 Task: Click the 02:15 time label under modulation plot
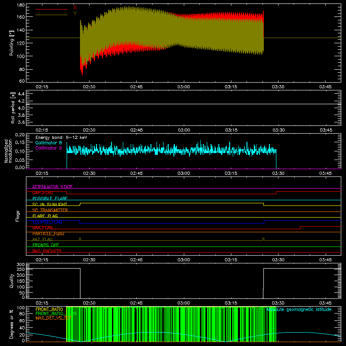coord(42,173)
